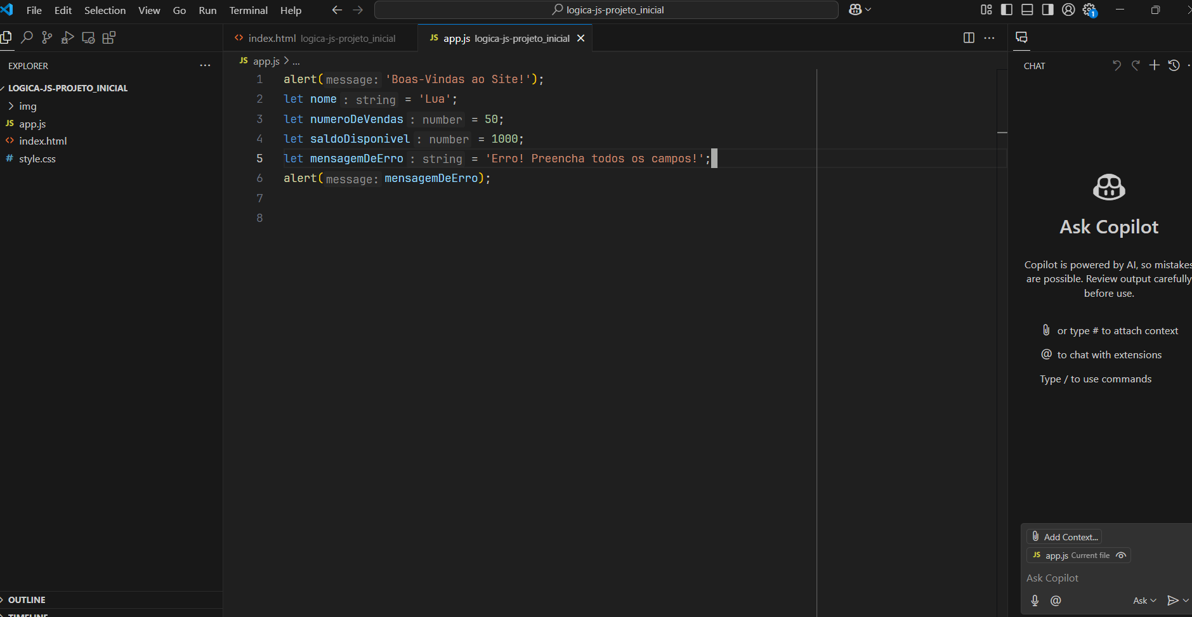Open the Selection menu
The image size is (1192, 617).
click(x=105, y=10)
